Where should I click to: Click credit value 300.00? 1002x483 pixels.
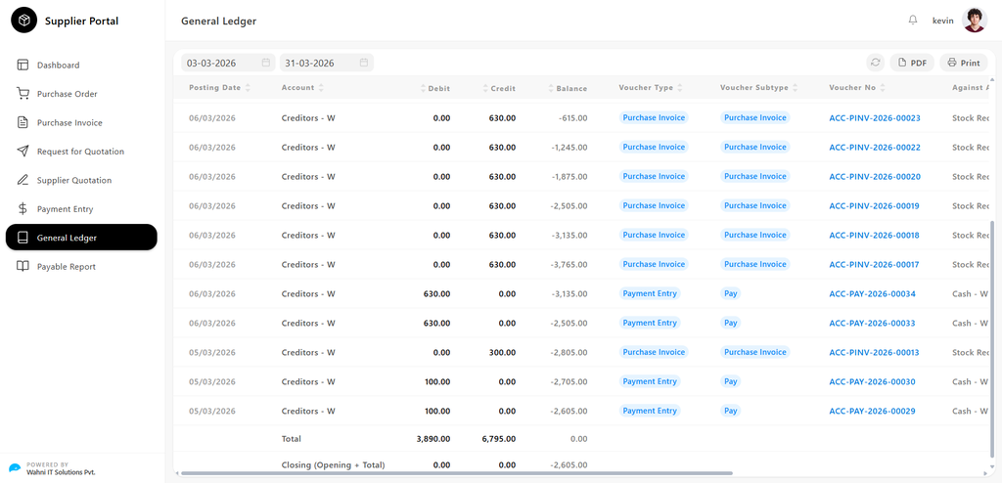pyautogui.click(x=503, y=353)
